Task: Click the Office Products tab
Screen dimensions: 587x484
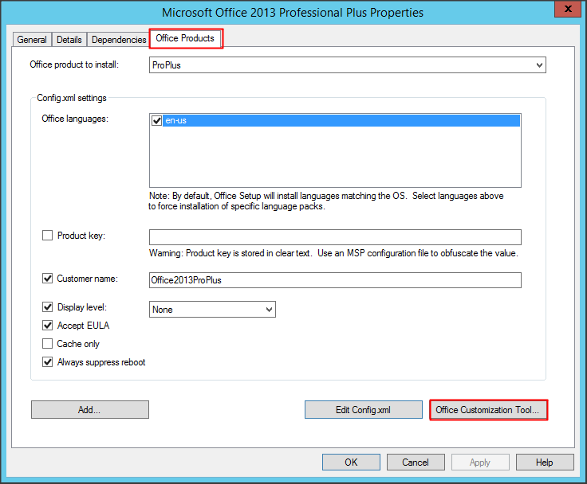Action: (x=185, y=38)
